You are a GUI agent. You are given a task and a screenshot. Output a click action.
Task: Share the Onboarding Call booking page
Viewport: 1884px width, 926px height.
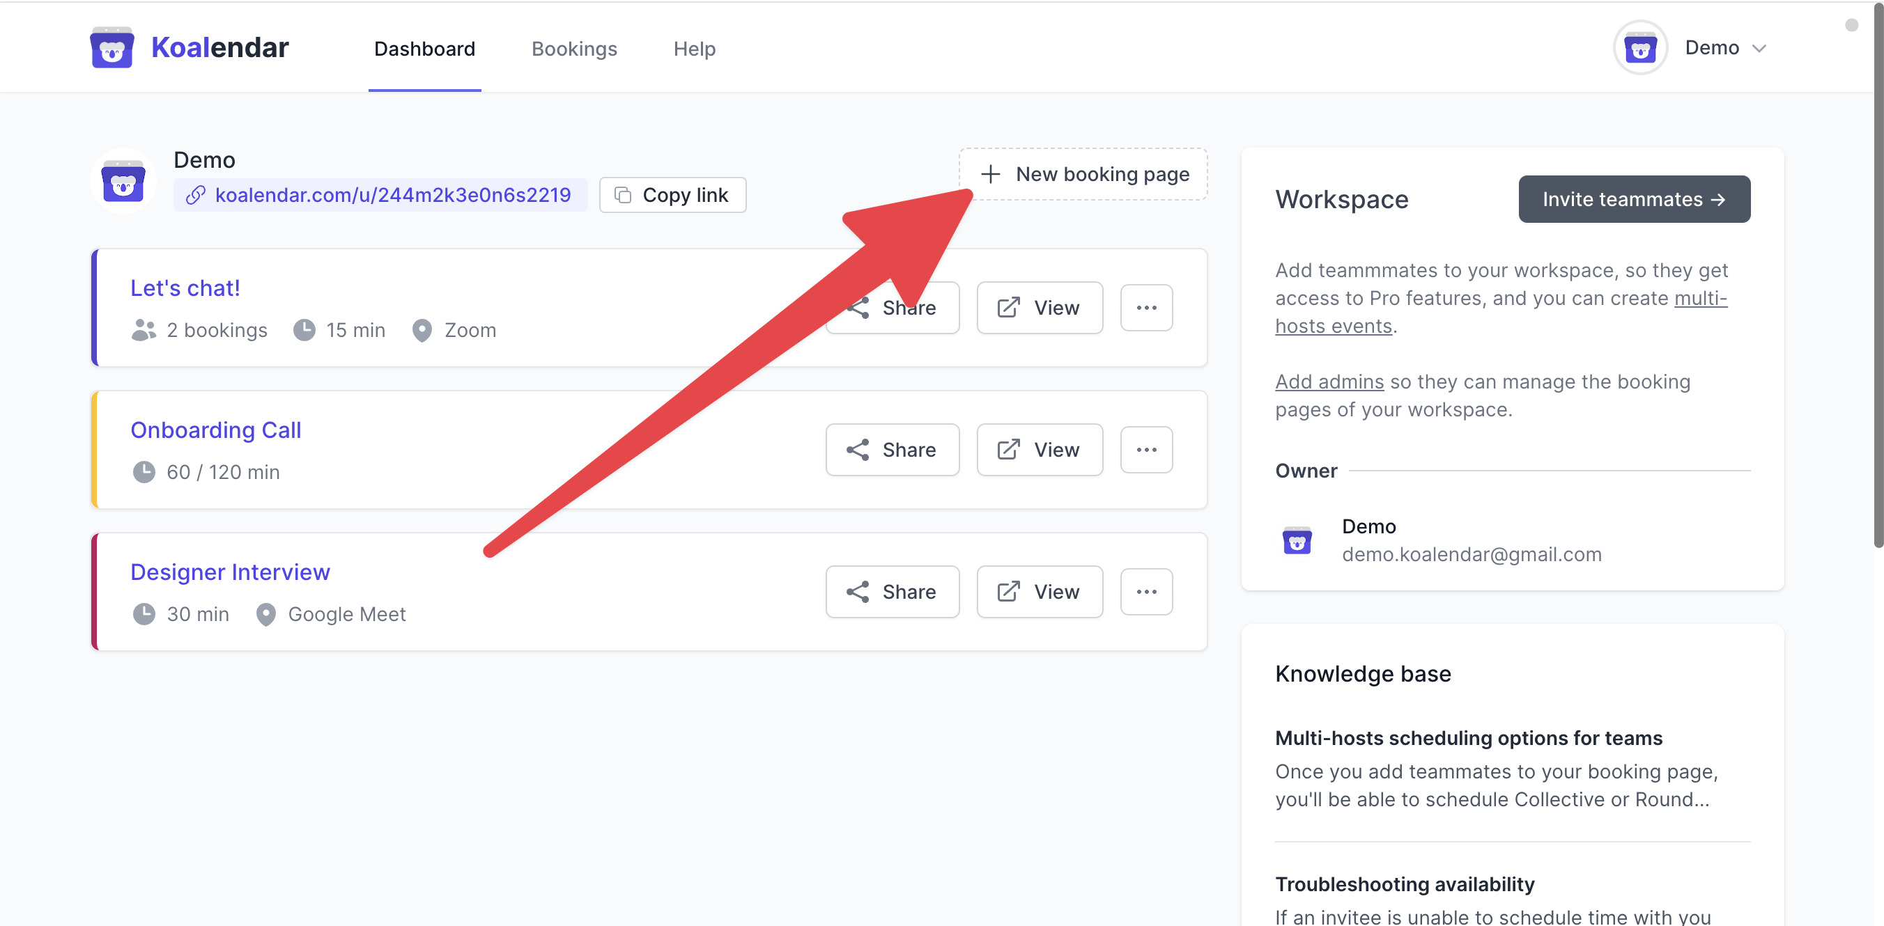click(x=893, y=450)
